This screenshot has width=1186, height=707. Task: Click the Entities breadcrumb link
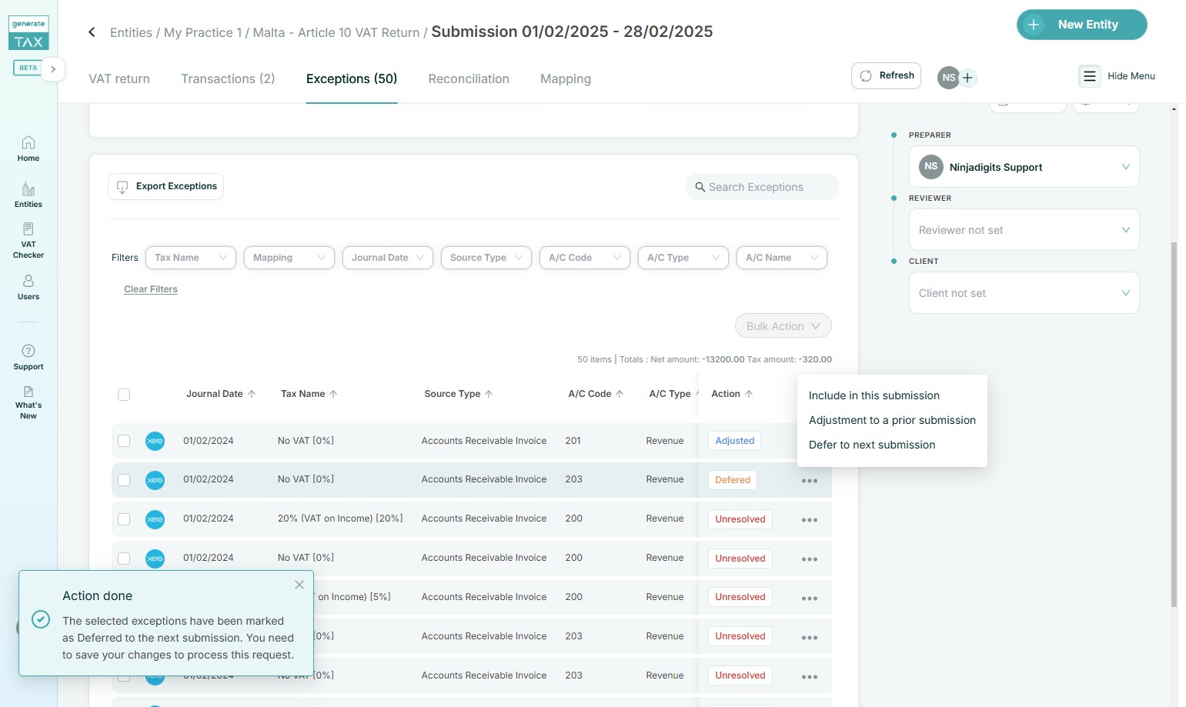point(131,32)
